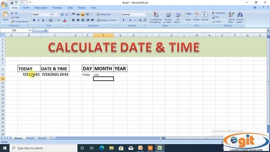Click the Increase Indent icon
This screenshot has height=152, width=270.
point(92,20)
